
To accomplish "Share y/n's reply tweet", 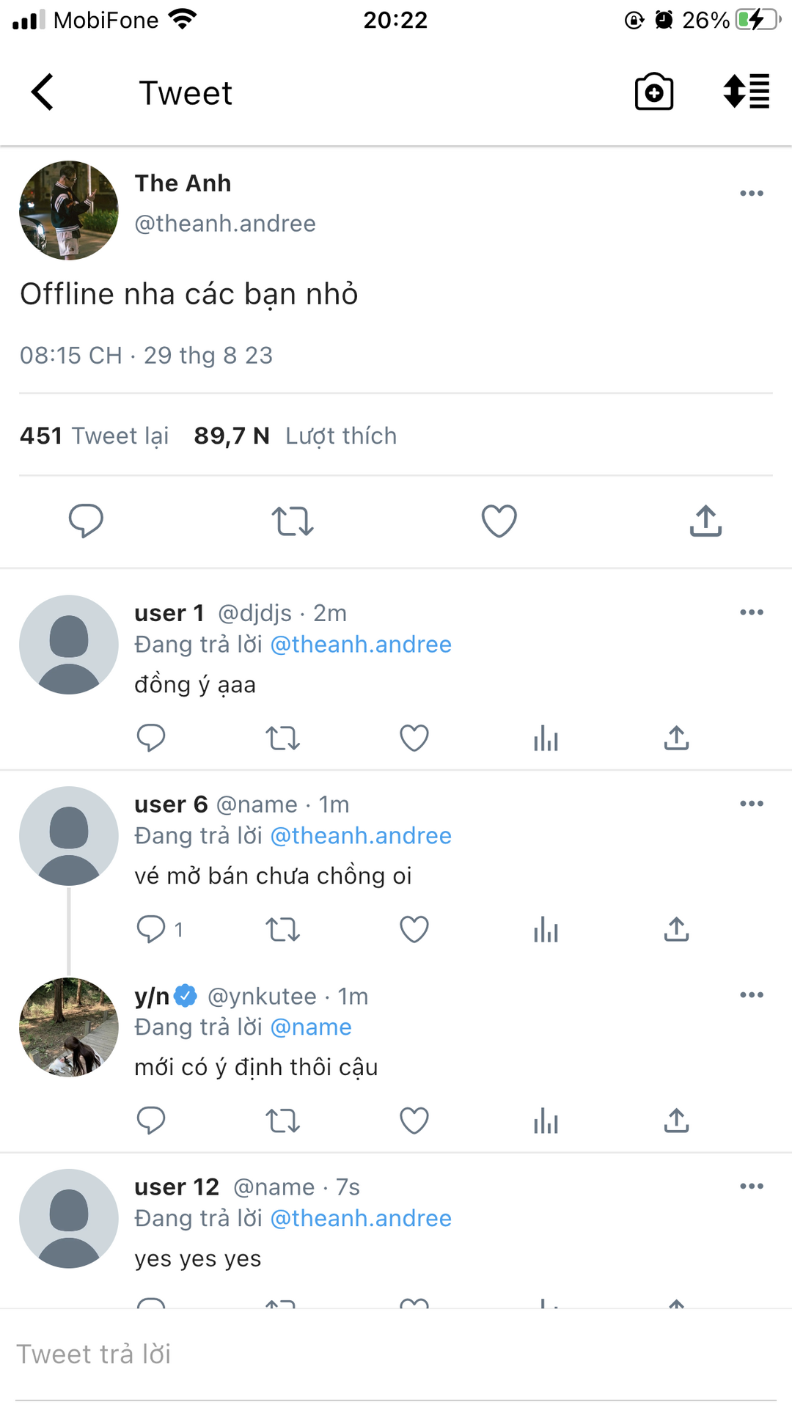I will coord(676,1121).
